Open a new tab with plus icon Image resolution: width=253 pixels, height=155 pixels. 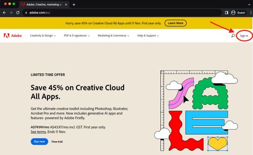(74, 5)
